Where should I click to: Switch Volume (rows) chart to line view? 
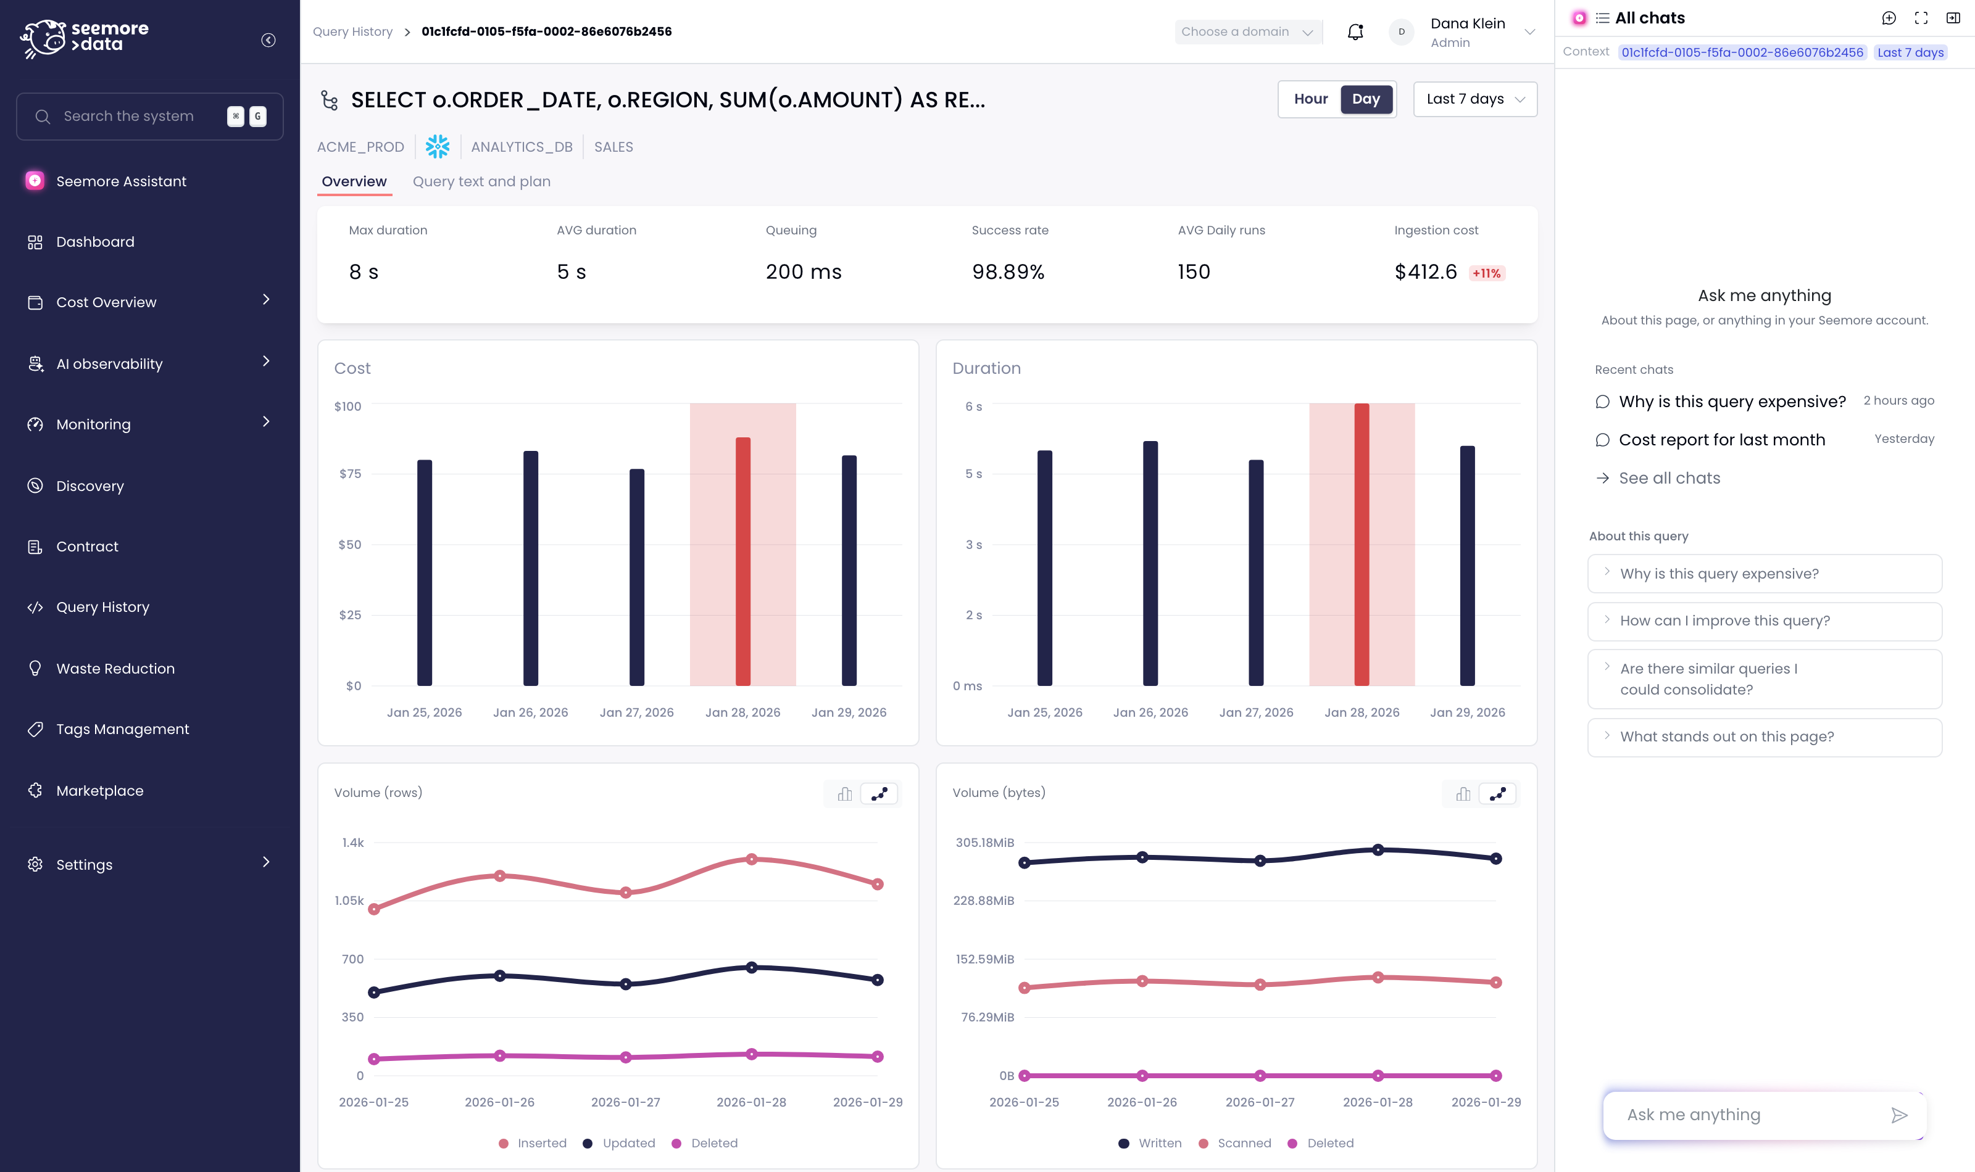pos(879,794)
